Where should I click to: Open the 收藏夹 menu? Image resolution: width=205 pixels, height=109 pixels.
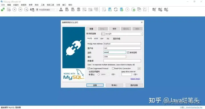16,5
